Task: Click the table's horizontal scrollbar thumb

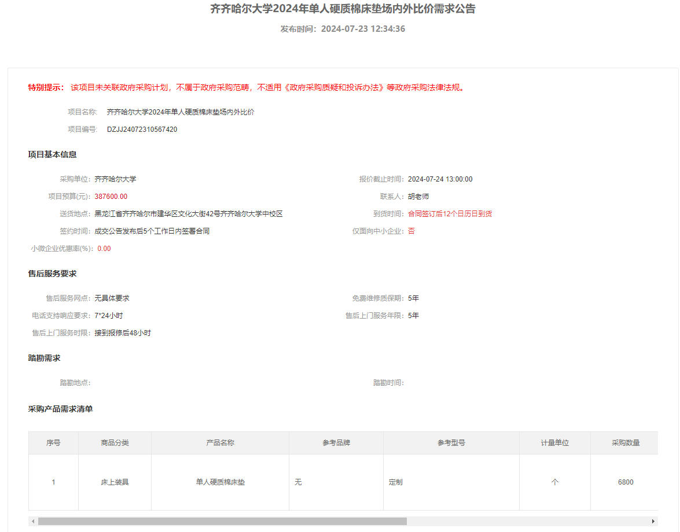Action: click(222, 521)
